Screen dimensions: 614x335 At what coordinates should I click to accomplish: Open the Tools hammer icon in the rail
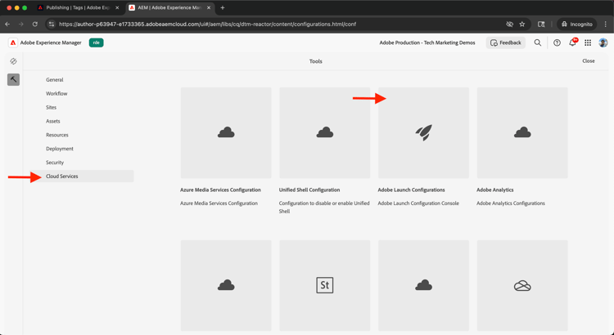point(13,80)
